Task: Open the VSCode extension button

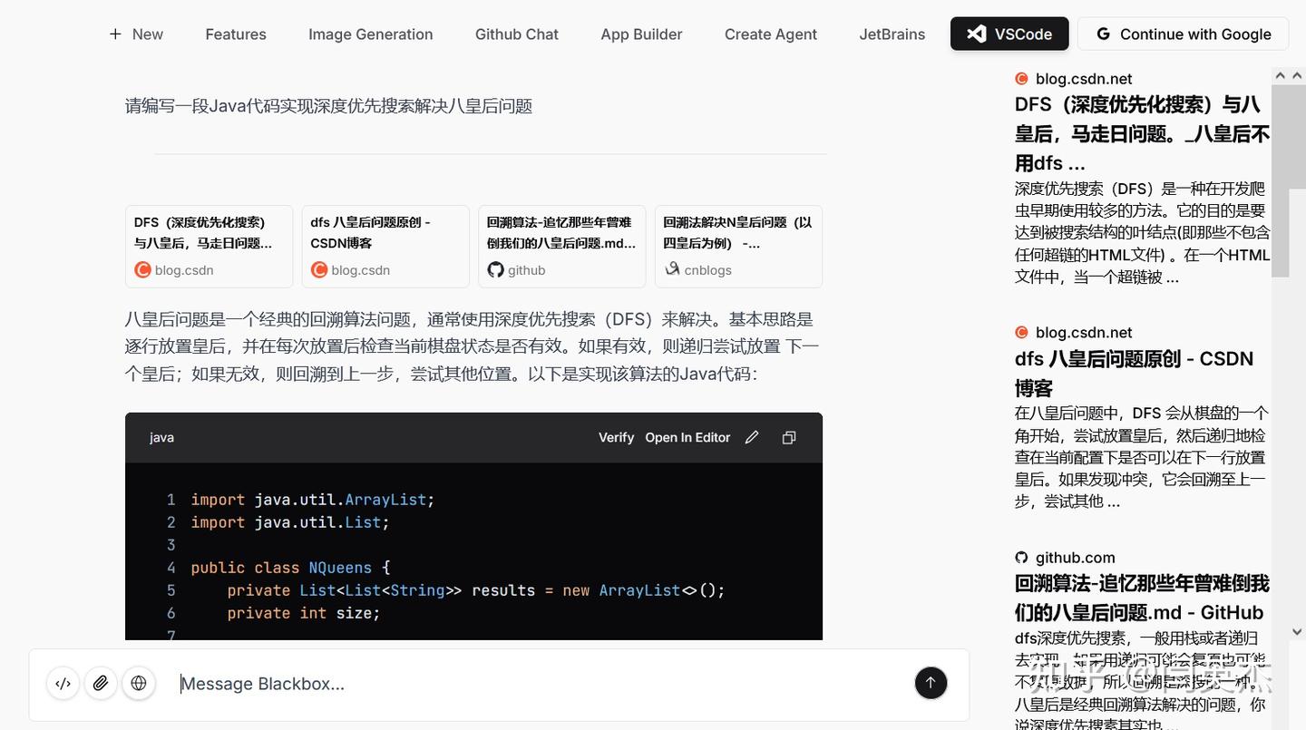Action: 1009,34
